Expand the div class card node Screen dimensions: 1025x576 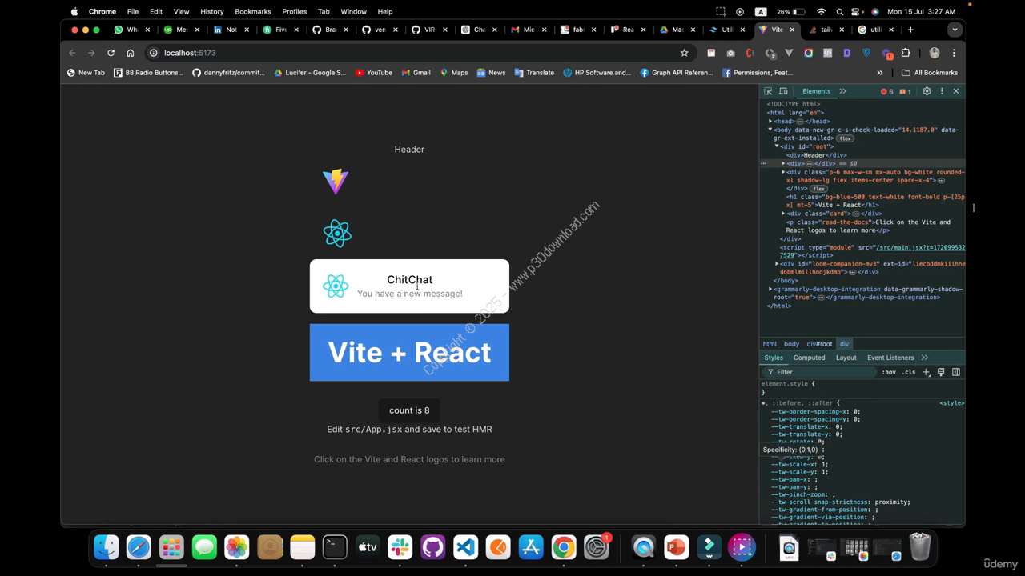click(783, 214)
